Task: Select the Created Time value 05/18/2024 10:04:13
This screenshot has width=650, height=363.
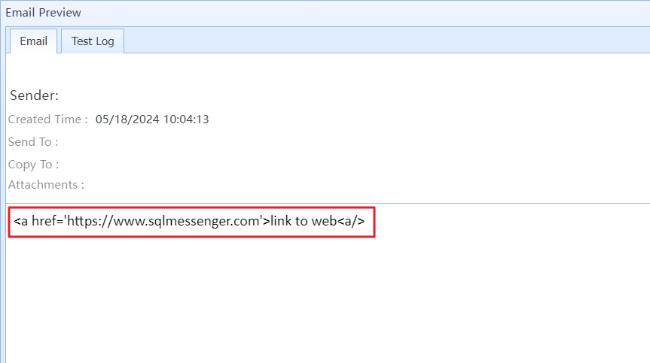Action: 152,119
